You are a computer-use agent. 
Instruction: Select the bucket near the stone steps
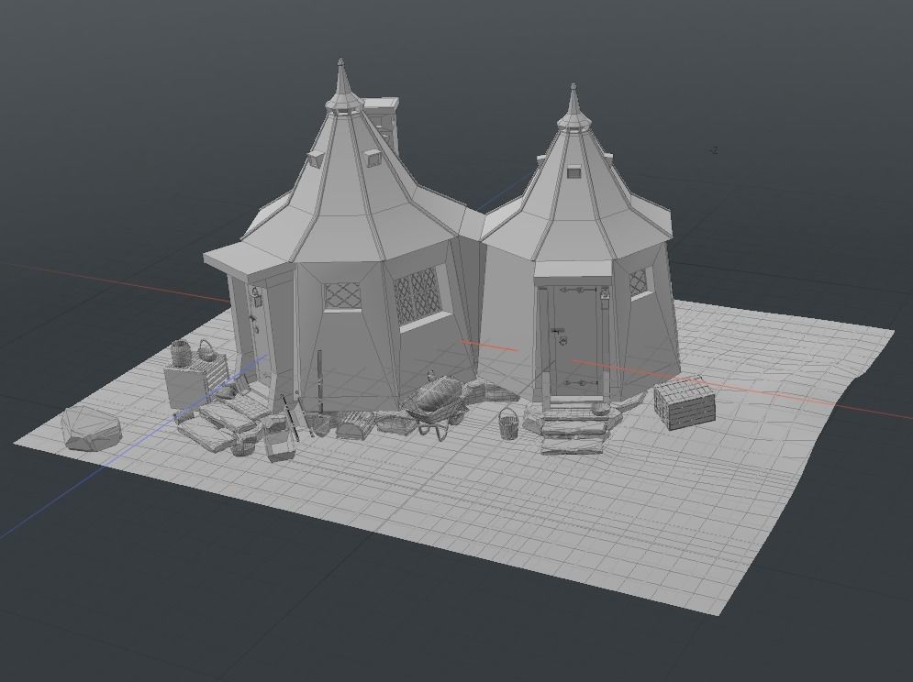point(508,423)
